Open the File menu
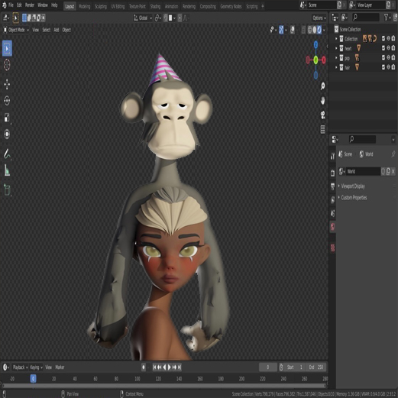Screen dimensions: 398x398 11,5
